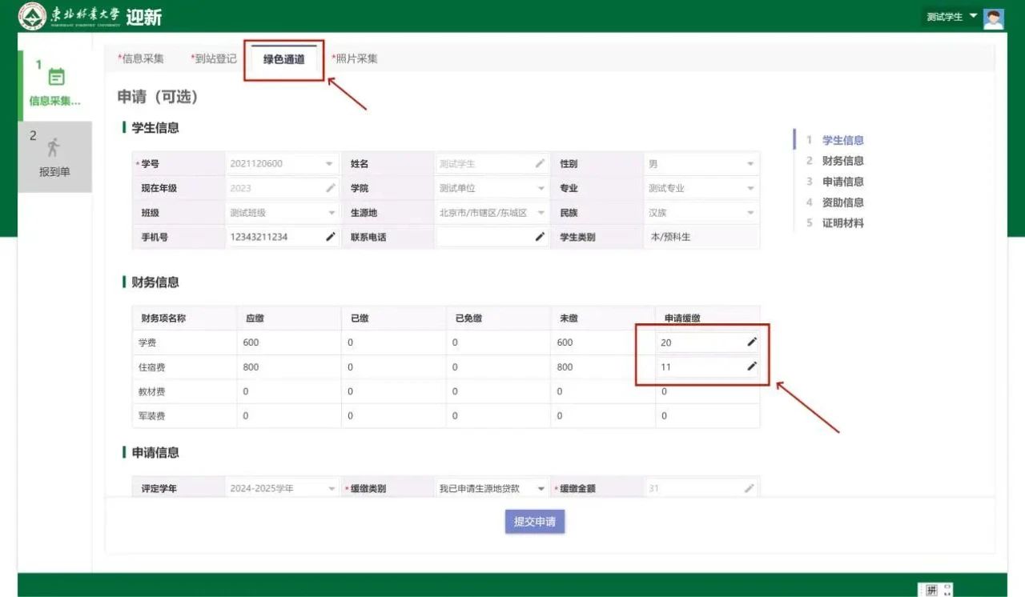
Task: Select step 1 信息采集 sidebar icon
Action: [x=56, y=78]
